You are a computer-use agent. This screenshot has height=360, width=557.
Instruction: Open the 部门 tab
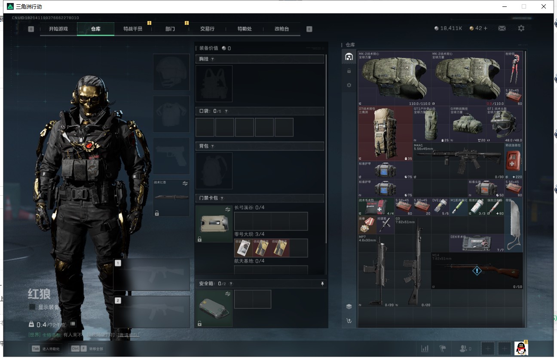170,29
